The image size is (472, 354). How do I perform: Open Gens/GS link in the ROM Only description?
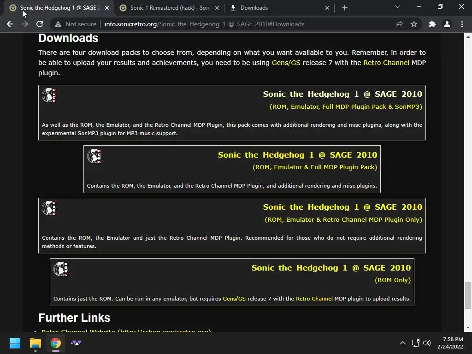tap(234, 299)
